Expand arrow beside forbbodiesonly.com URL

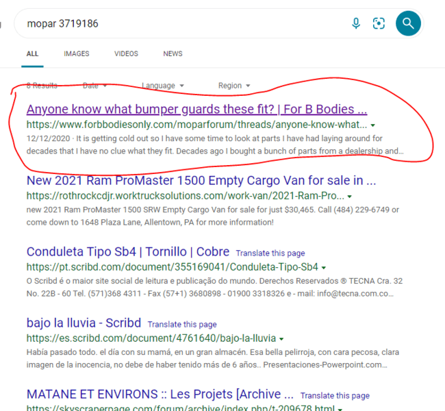point(373,125)
